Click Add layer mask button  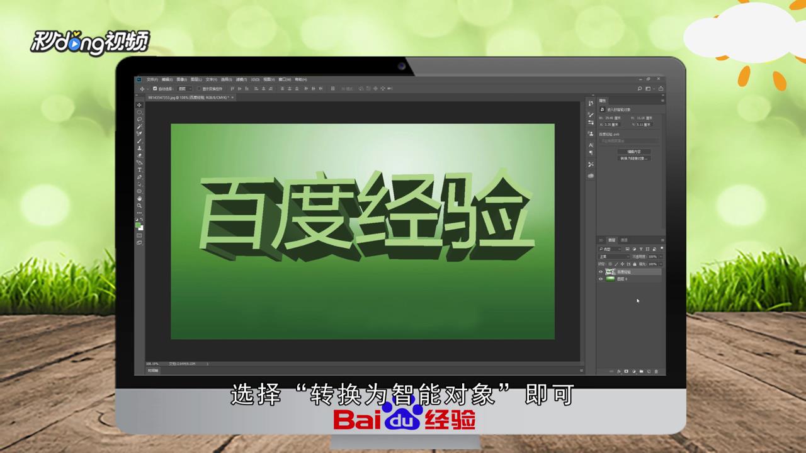627,371
